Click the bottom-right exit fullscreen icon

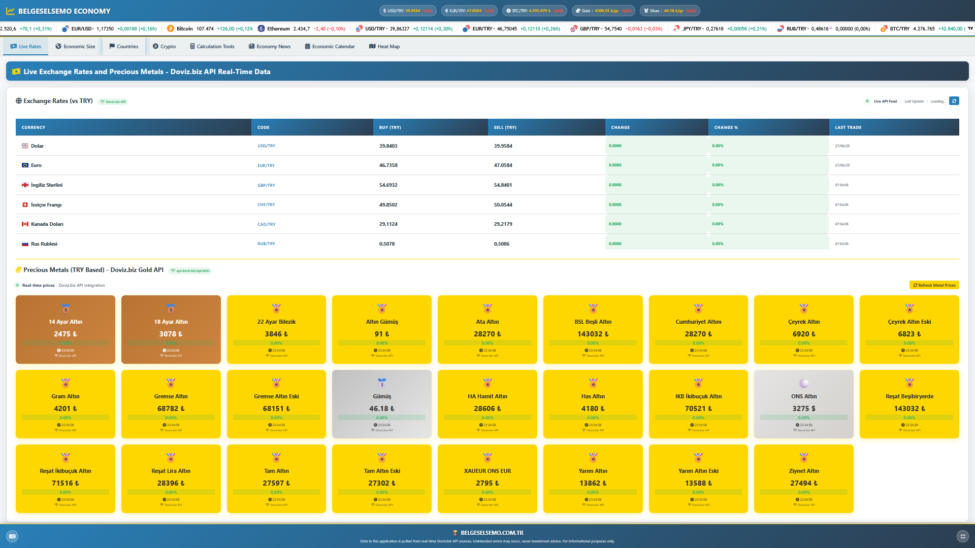tap(962, 536)
